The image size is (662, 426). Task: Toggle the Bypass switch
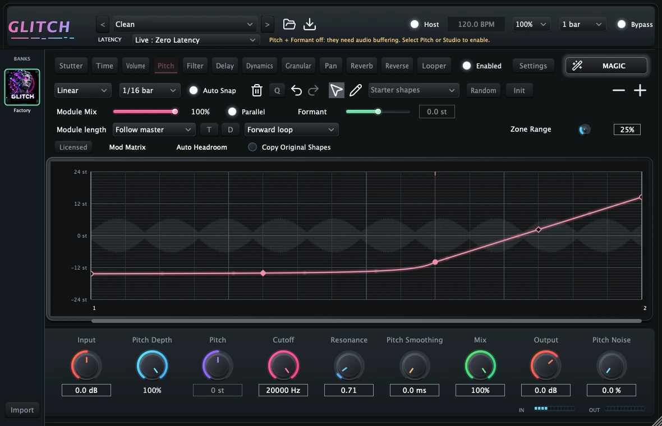pyautogui.click(x=622, y=25)
